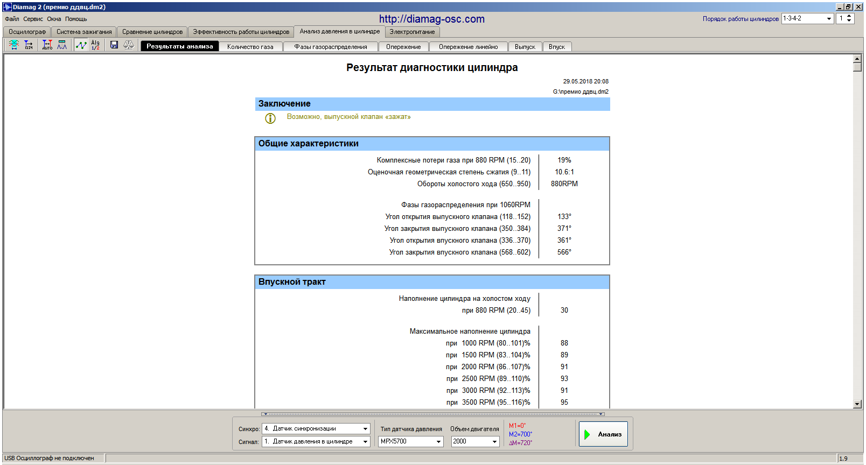Click the ΔM=720° marker readout
This screenshot has height=465, width=866.
pyautogui.click(x=520, y=443)
